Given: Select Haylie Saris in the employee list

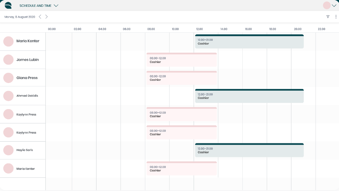Looking at the screenshot, I should tap(25, 150).
